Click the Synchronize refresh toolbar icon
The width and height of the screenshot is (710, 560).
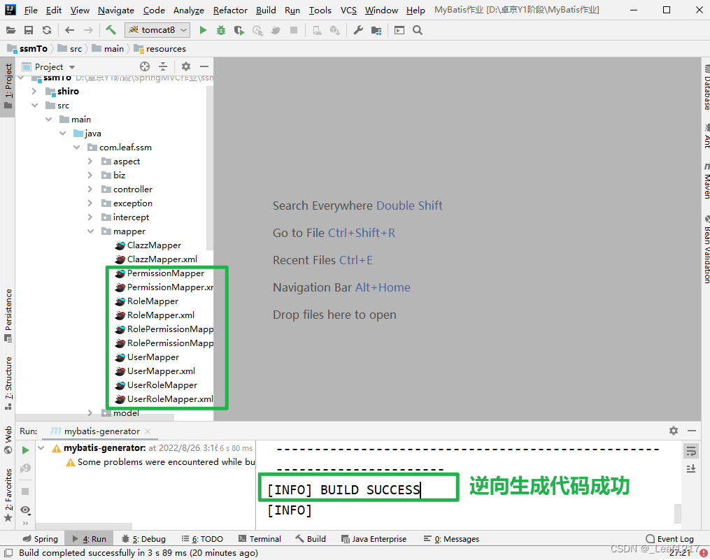pos(47,30)
